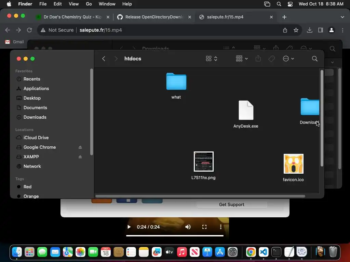The width and height of the screenshot is (350, 262).
Task: Open the Help menu
Action: tap(127, 4)
